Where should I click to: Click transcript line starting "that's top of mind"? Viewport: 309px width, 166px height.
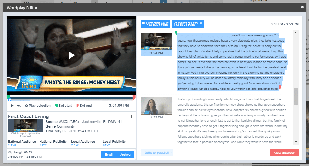coord(229,99)
